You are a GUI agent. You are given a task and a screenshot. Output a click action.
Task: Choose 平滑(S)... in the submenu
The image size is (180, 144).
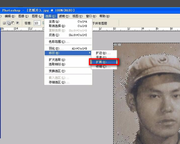(104, 57)
